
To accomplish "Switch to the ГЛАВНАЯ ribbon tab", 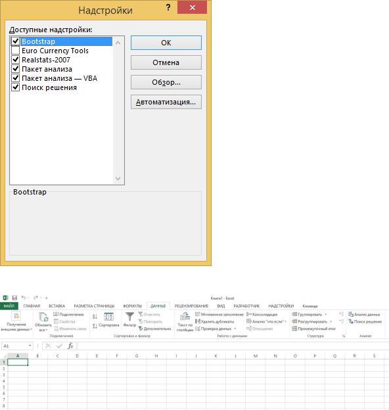I will coord(32,306).
